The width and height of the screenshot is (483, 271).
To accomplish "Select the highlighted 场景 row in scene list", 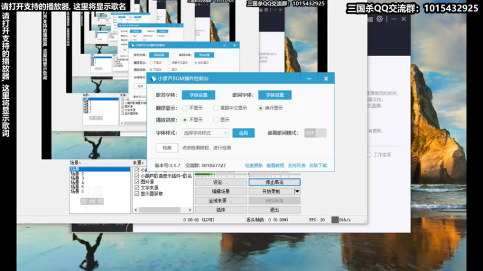I will point(100,169).
